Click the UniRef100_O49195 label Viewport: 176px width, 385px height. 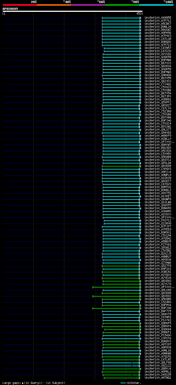click(158, 375)
